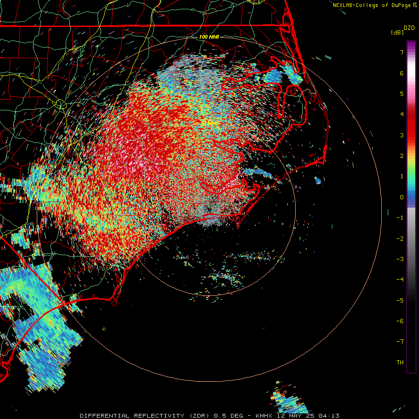
Task: Click the DIFFERENTIAL REFLECTIVITY (ZDR) caption text
Action: tap(145, 416)
